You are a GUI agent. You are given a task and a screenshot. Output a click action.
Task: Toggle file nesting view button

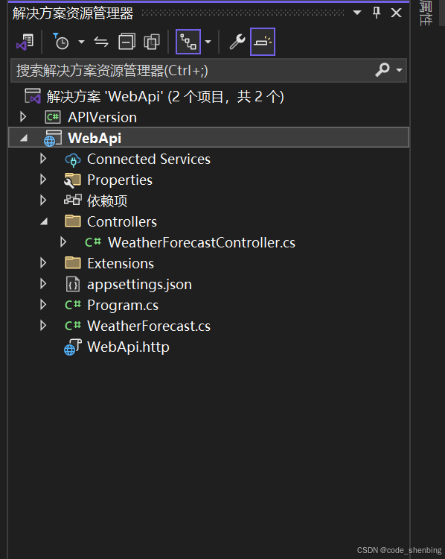pyautogui.click(x=188, y=42)
